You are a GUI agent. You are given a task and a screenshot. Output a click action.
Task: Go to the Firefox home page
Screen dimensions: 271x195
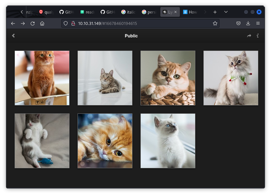[x=42, y=23]
